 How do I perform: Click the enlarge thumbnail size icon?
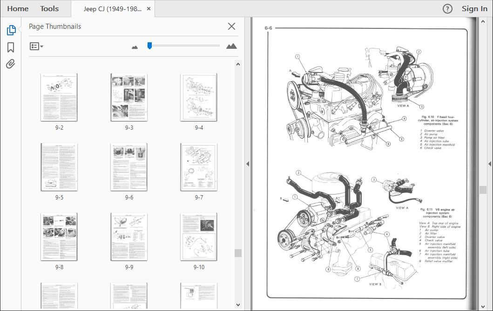tap(231, 46)
